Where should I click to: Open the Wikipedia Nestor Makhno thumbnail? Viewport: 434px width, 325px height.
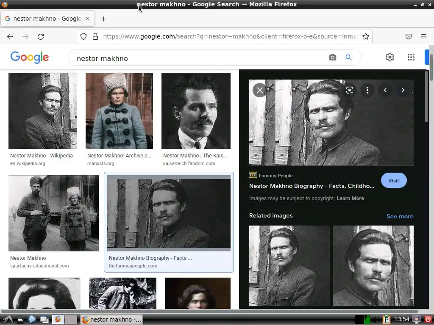[43, 111]
